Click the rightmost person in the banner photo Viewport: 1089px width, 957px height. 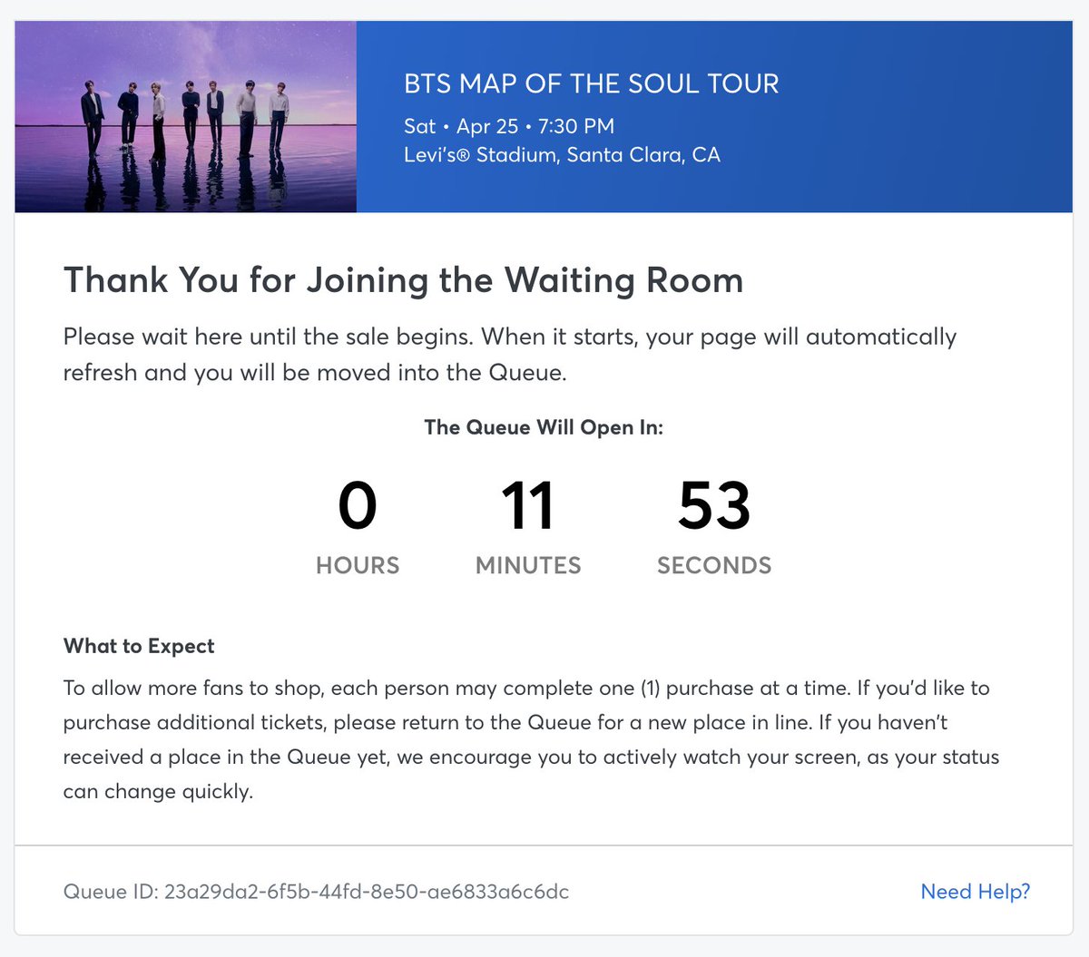[279, 116]
